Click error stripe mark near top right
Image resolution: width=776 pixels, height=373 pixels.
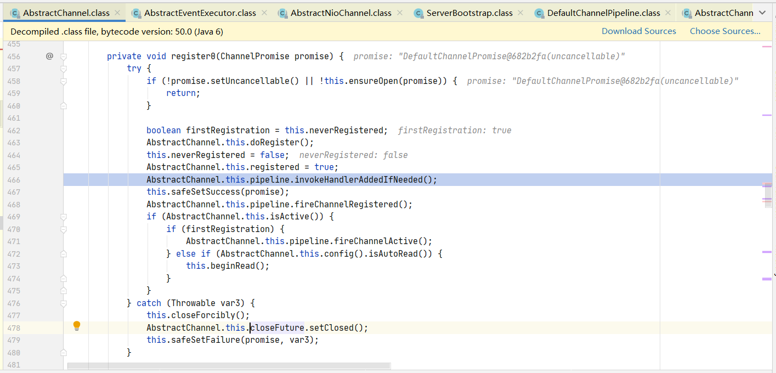pyautogui.click(x=767, y=47)
